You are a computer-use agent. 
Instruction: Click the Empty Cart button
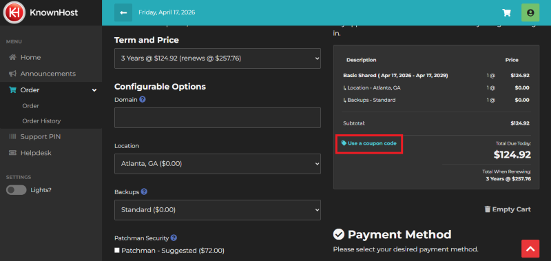click(508, 209)
